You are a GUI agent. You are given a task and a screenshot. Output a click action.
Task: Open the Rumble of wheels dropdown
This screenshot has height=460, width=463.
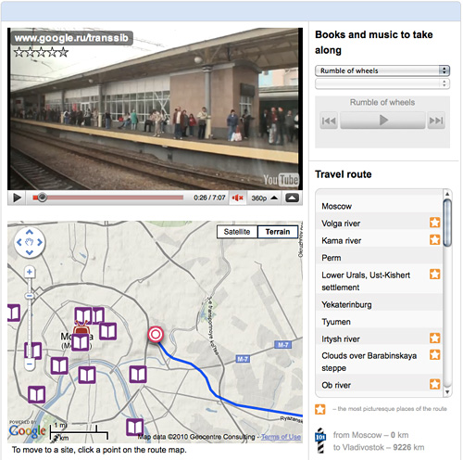[x=382, y=70]
